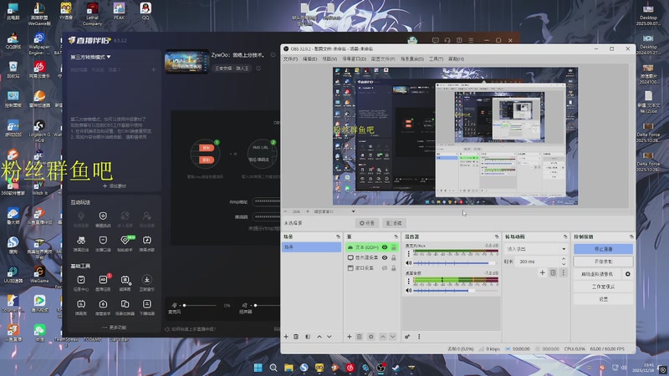Start the virtual camera in OBS Controls
Screen dimensions: 669x376
(597, 274)
